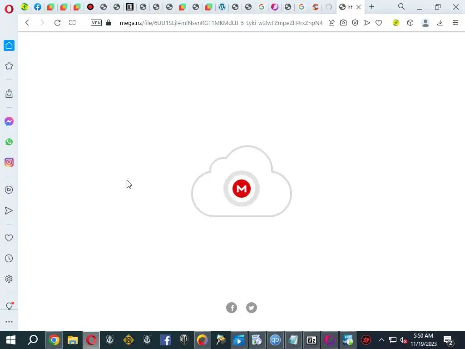
Task: Send page to My Flow from address bar
Action: [x=367, y=23]
